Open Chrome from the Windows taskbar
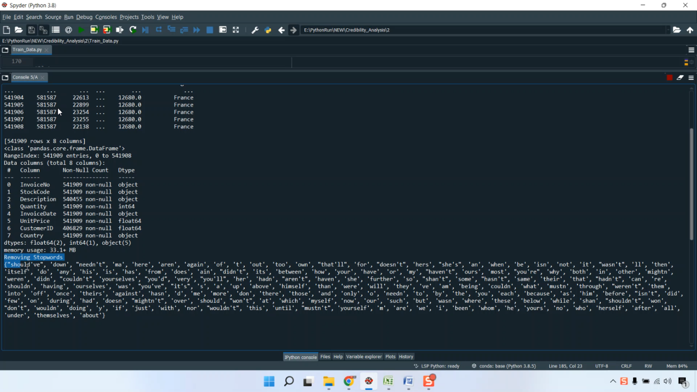Image resolution: width=697 pixels, height=392 pixels. tap(349, 381)
